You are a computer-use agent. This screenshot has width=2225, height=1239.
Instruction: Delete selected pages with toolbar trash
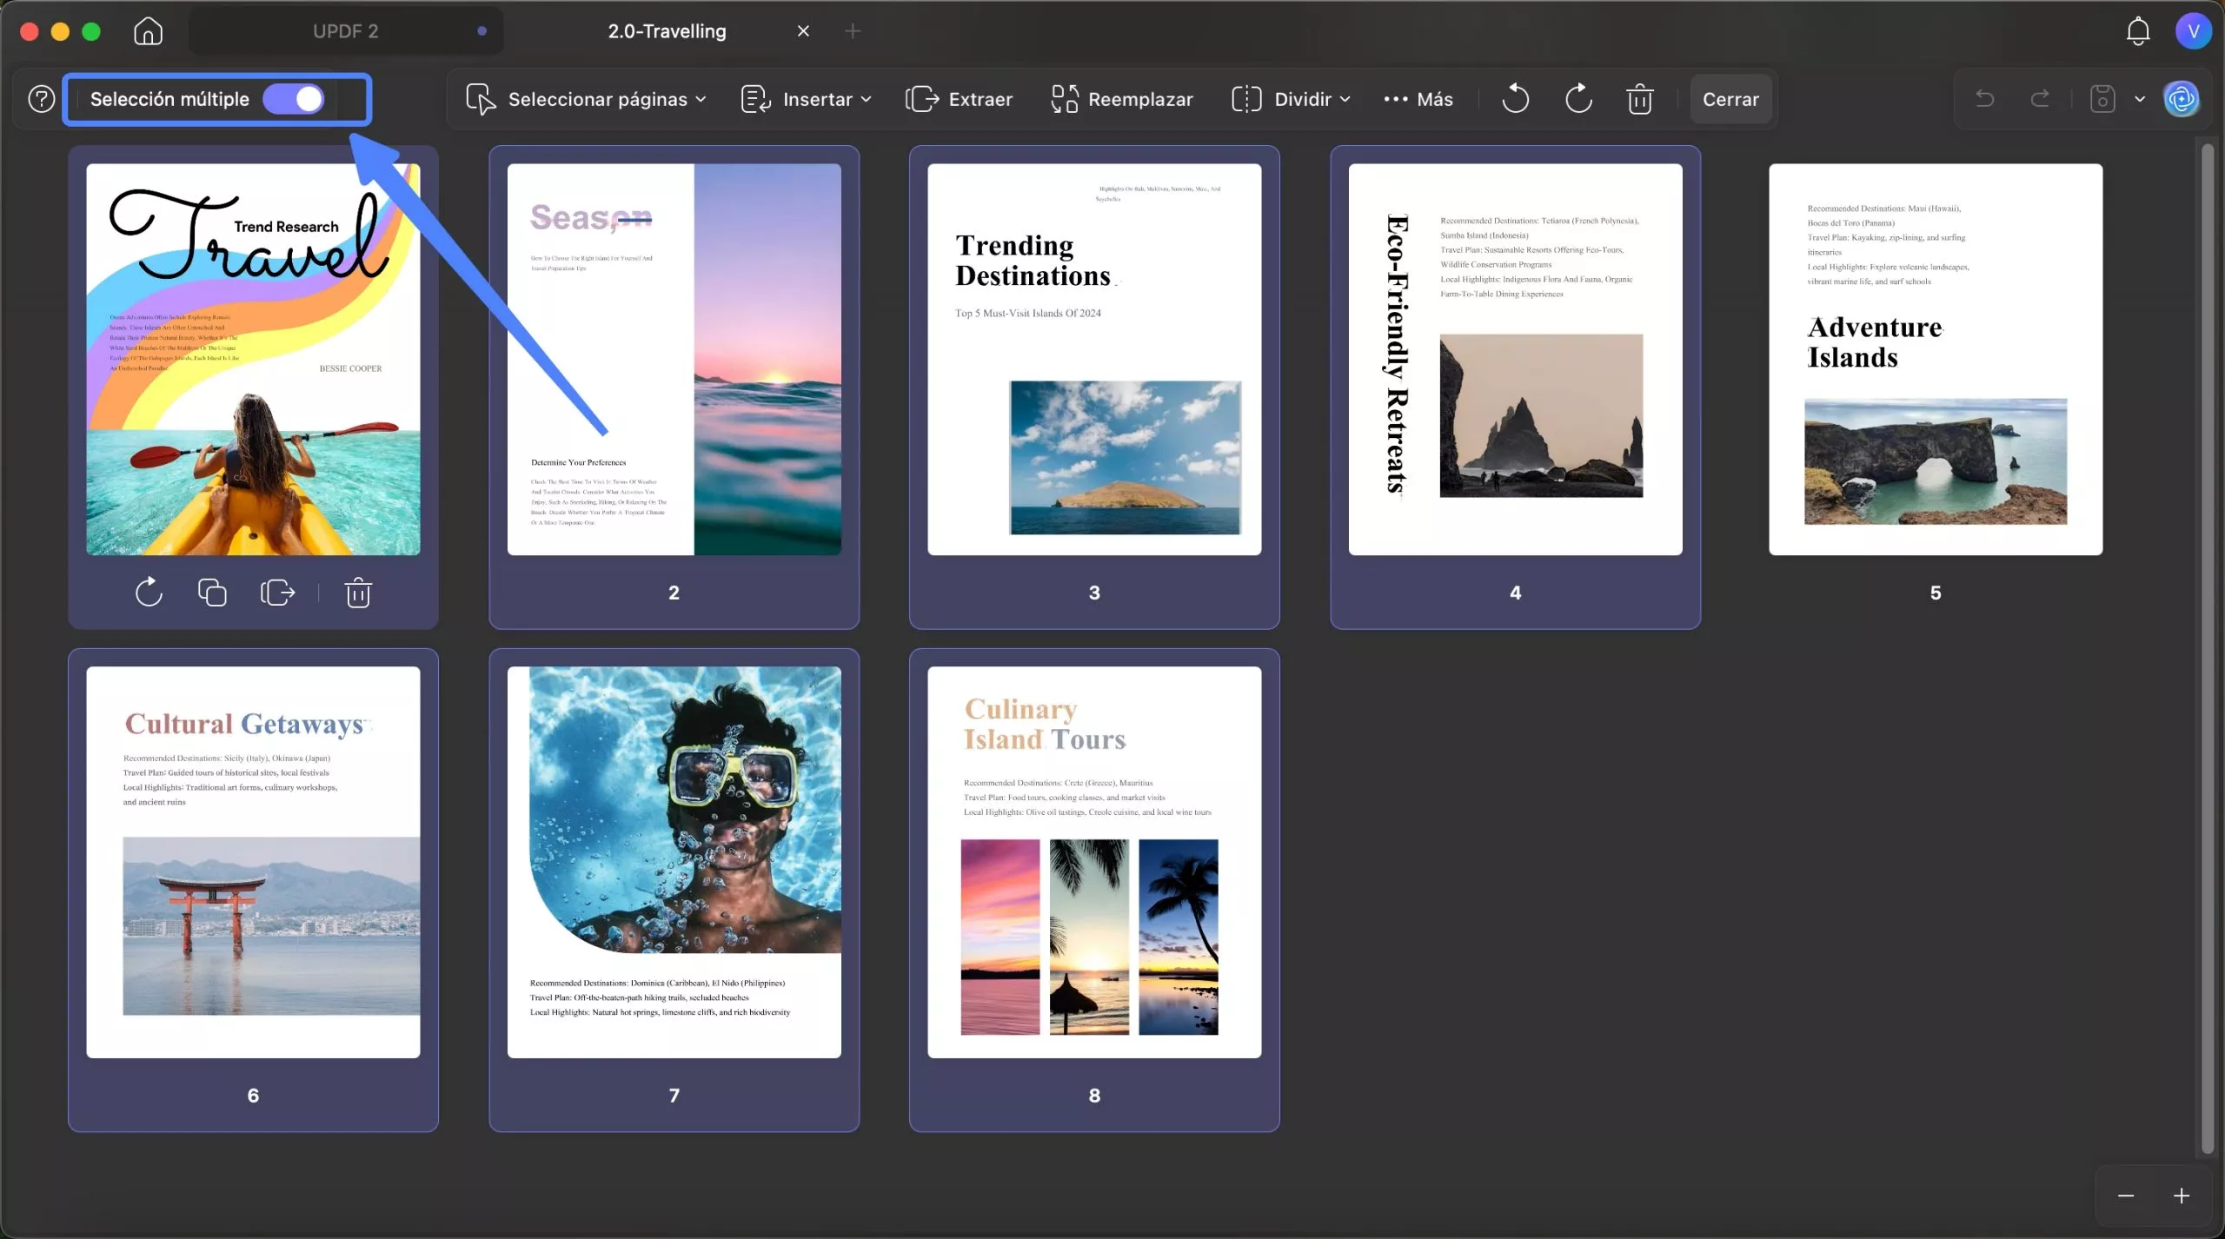click(1640, 99)
